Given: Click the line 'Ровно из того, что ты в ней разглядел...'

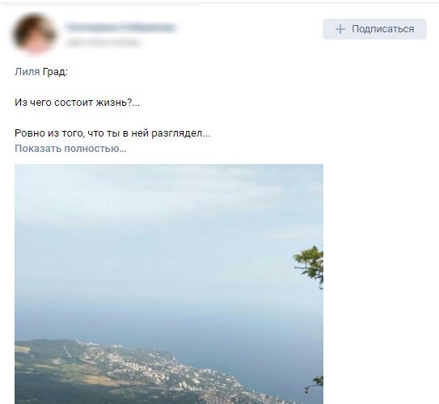Looking at the screenshot, I should point(112,133).
